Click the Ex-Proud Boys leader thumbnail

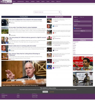pyautogui.click(x=49, y=38)
